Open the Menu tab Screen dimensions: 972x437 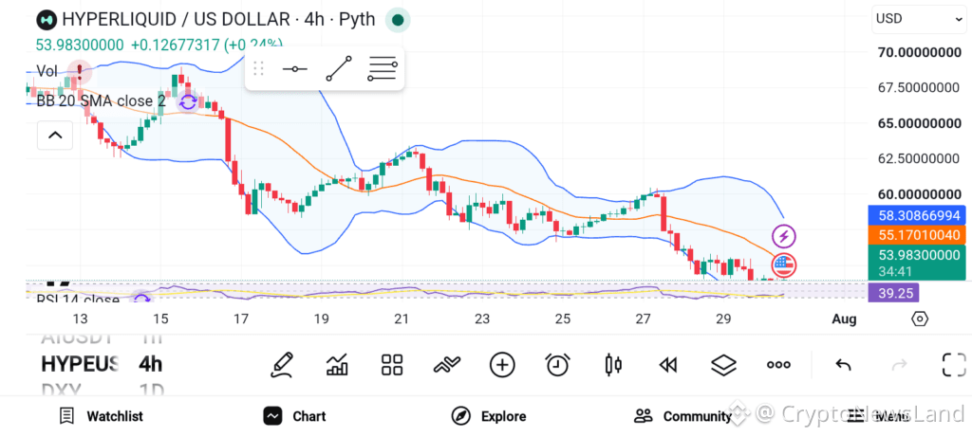(877, 416)
